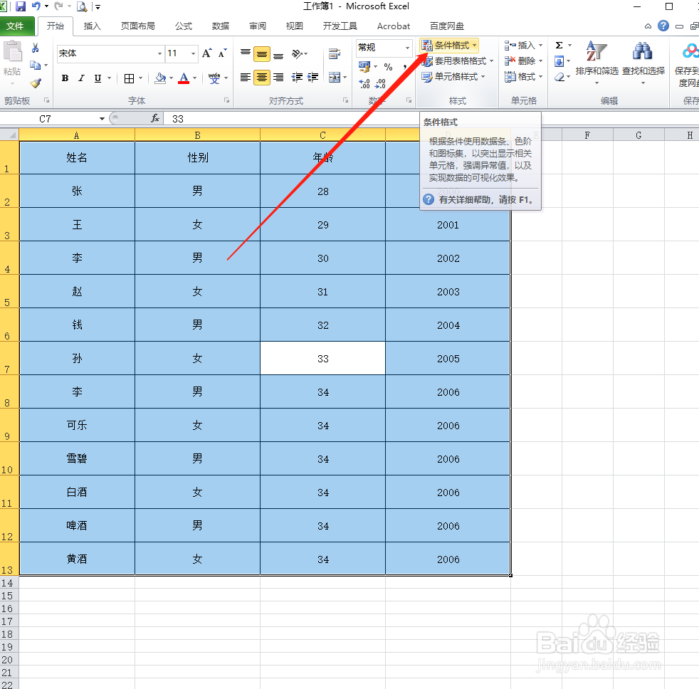
Task: Switch to the 插入 ribbon tab
Action: (93, 26)
